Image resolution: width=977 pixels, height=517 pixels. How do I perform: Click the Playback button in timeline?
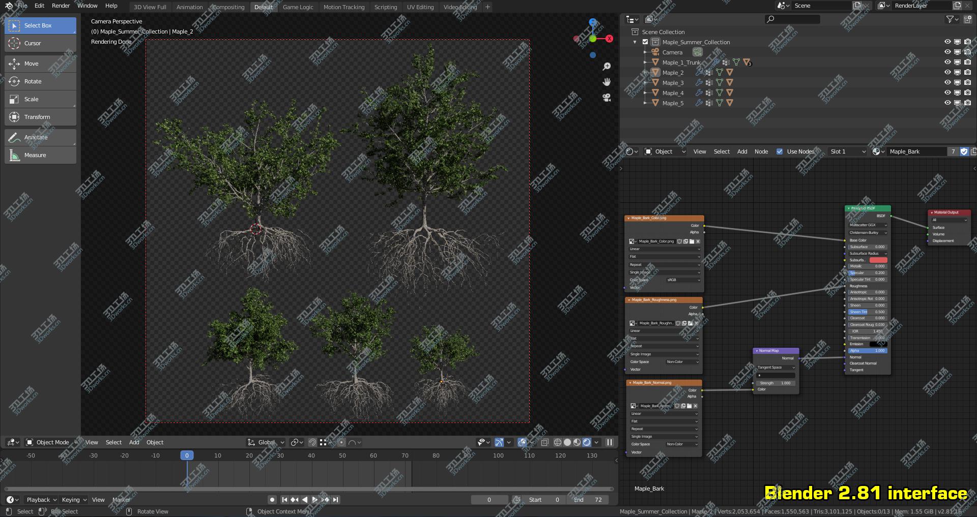tap(41, 500)
